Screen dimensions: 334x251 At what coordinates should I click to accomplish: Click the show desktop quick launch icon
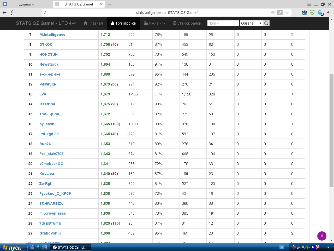45,247
